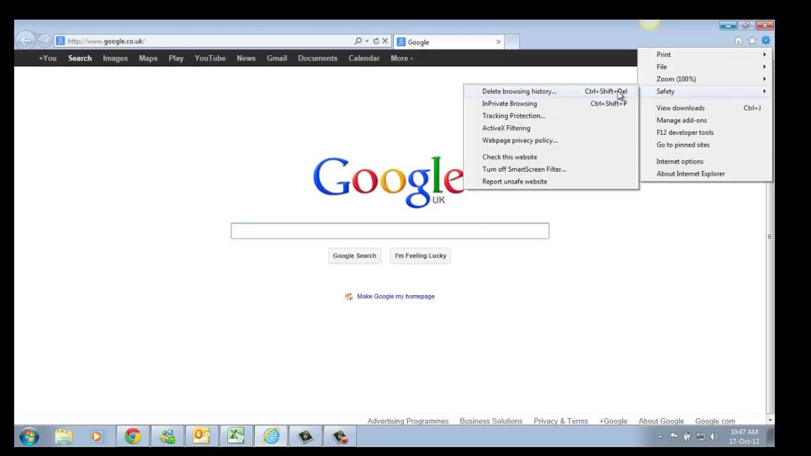Viewport: 811px width, 456px height.
Task: Select Check this website
Action: point(551,157)
